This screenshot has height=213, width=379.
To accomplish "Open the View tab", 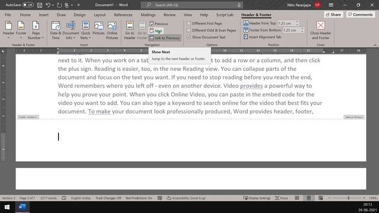I will point(188,15).
